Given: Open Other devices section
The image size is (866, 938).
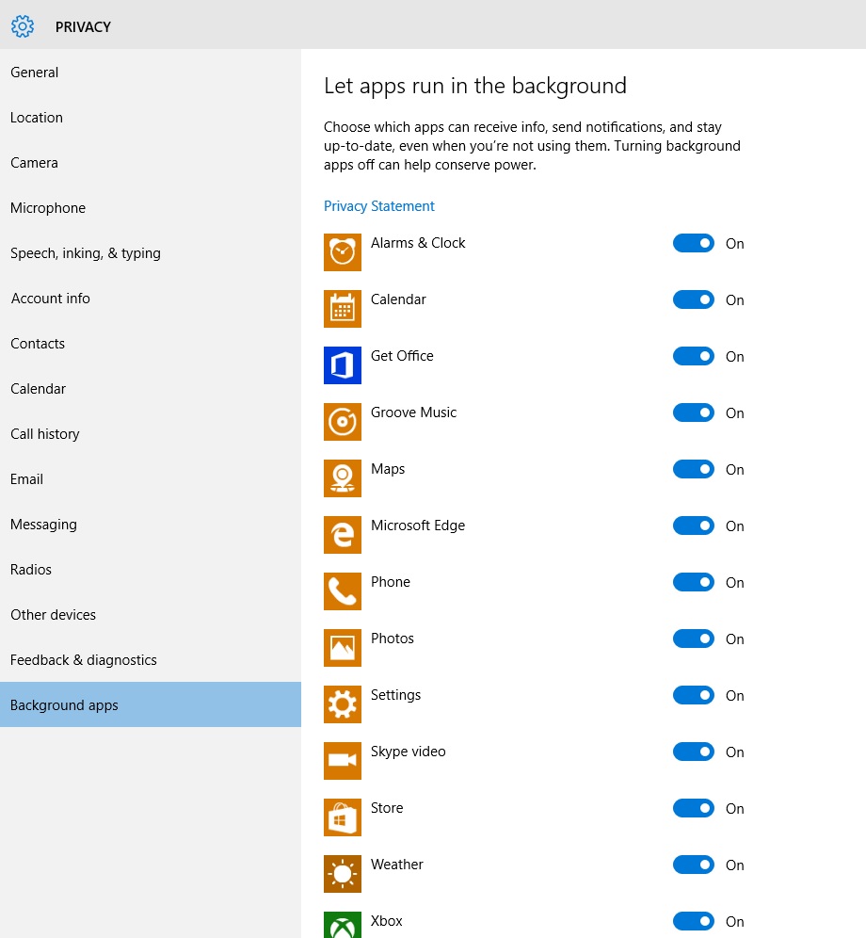Looking at the screenshot, I should (x=150, y=615).
